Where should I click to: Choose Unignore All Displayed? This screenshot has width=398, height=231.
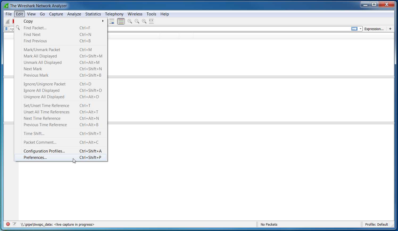click(x=61, y=97)
